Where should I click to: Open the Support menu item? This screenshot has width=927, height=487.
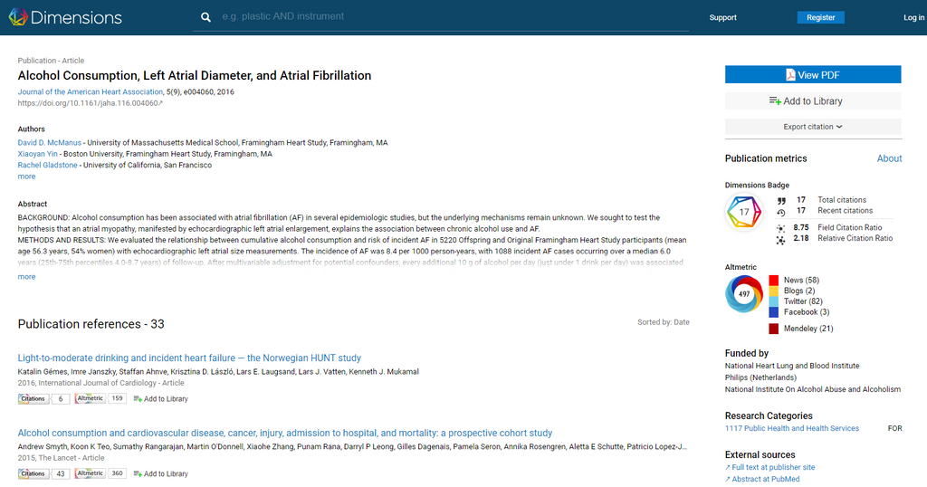[722, 17]
